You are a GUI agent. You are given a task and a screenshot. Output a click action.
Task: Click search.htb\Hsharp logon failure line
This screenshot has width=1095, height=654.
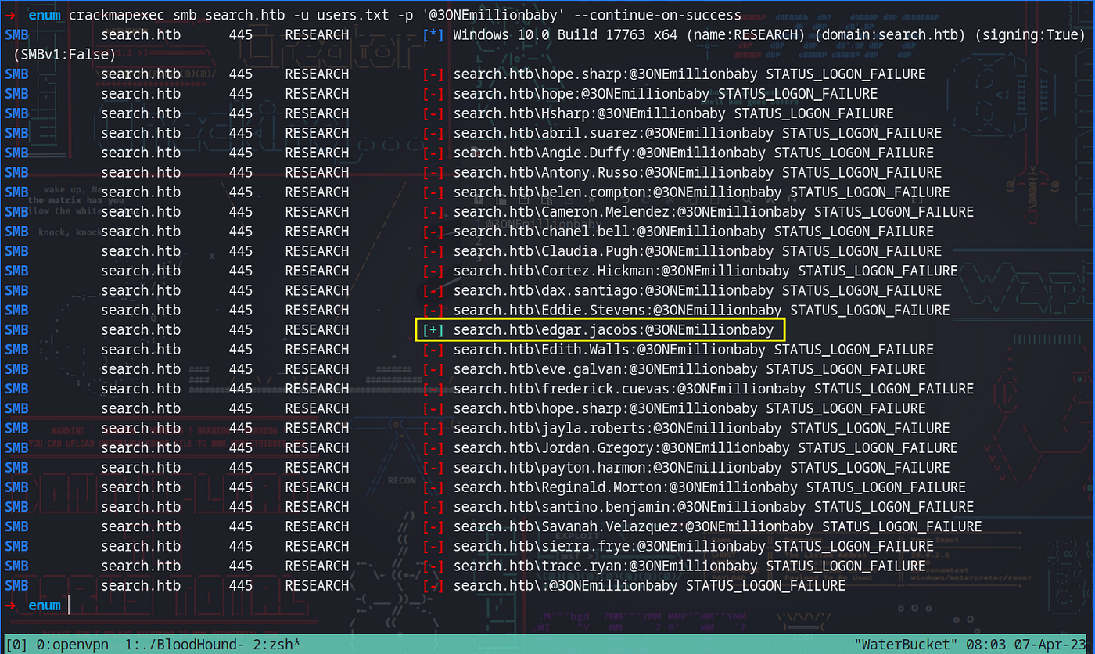point(673,113)
